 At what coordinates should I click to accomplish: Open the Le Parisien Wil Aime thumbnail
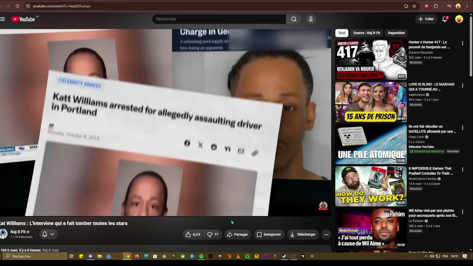pos(371,228)
